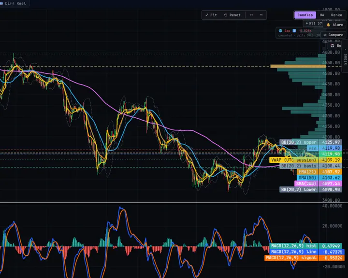The height and width of the screenshot is (278, 348).
Task: Switch to Renko chart type
Action: pos(336,15)
